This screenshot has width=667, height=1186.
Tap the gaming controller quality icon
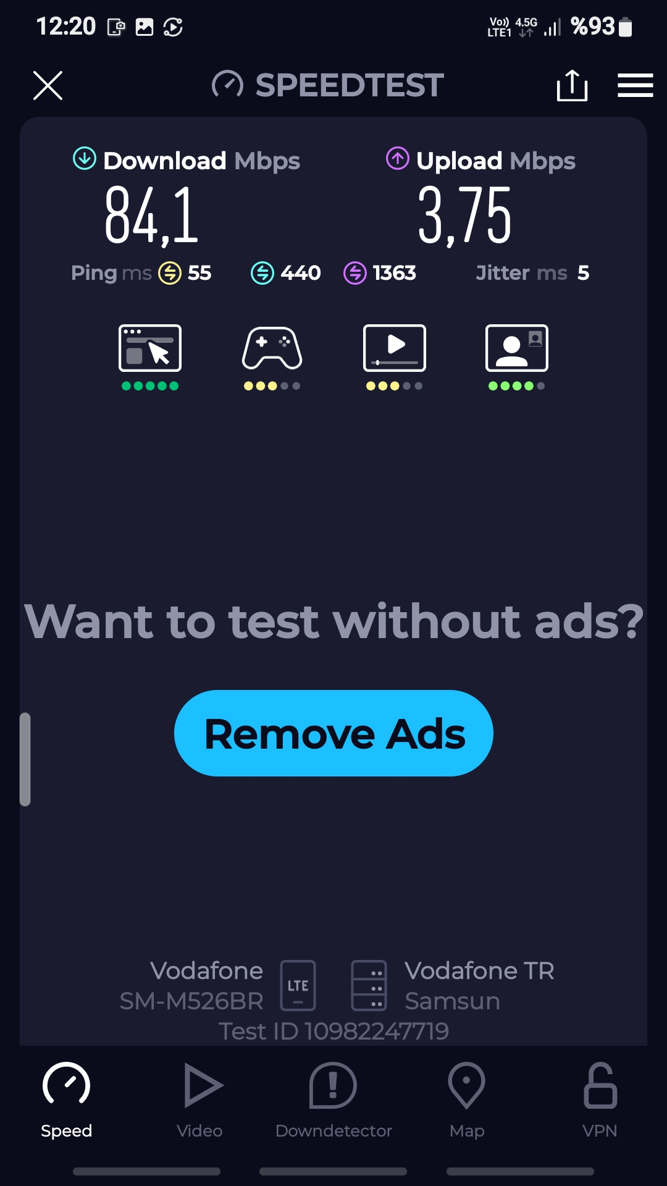click(x=272, y=348)
